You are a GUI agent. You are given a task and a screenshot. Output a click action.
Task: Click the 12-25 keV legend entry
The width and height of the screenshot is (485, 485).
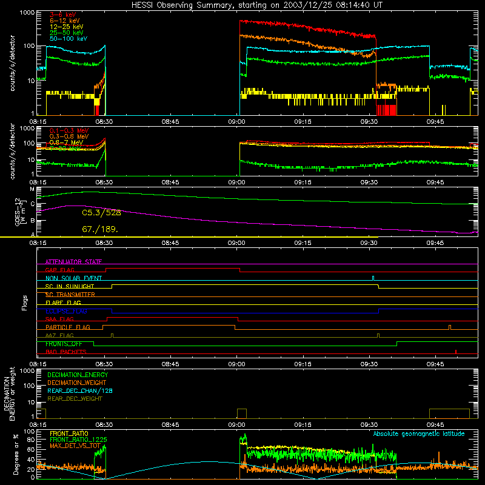[x=67, y=27]
